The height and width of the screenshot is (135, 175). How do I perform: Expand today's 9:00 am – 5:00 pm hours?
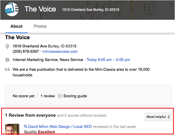click(x=108, y=60)
